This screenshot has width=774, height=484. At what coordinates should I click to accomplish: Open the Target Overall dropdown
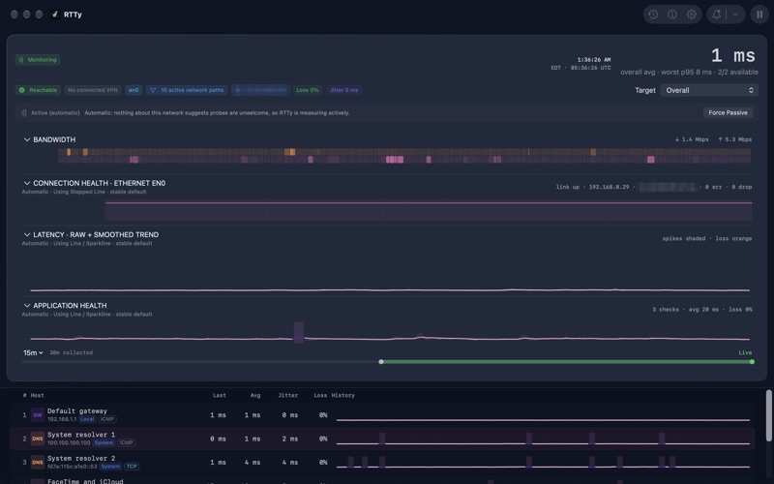pos(709,90)
